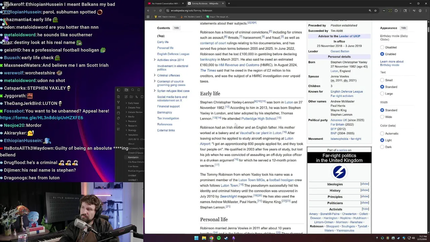Bookmark this page with the star icon
The height and width of the screenshot is (242, 430).
(x=376, y=10)
